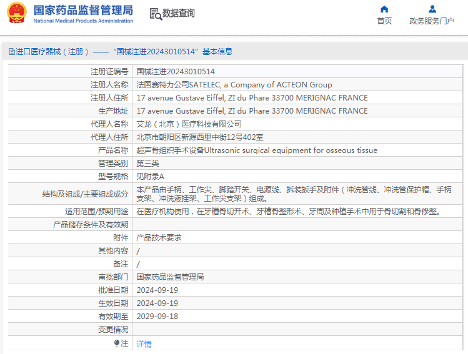Click the 国家药品监督管理局 header title
468x354 pixels.
83,10
